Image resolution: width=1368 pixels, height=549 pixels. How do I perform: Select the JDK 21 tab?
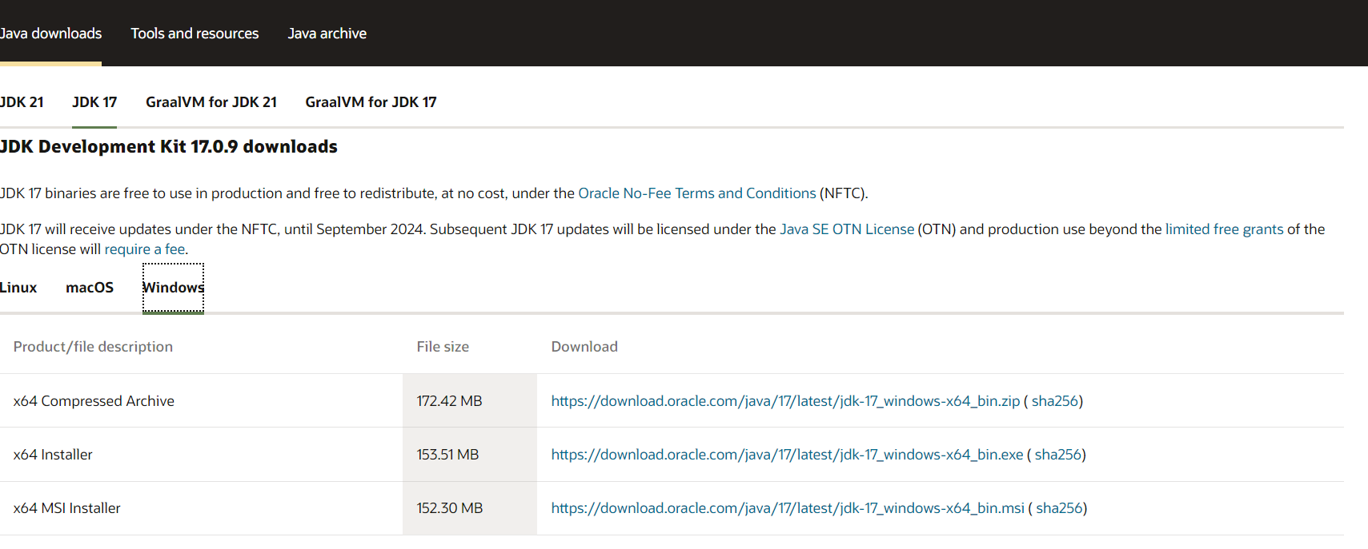coord(22,102)
